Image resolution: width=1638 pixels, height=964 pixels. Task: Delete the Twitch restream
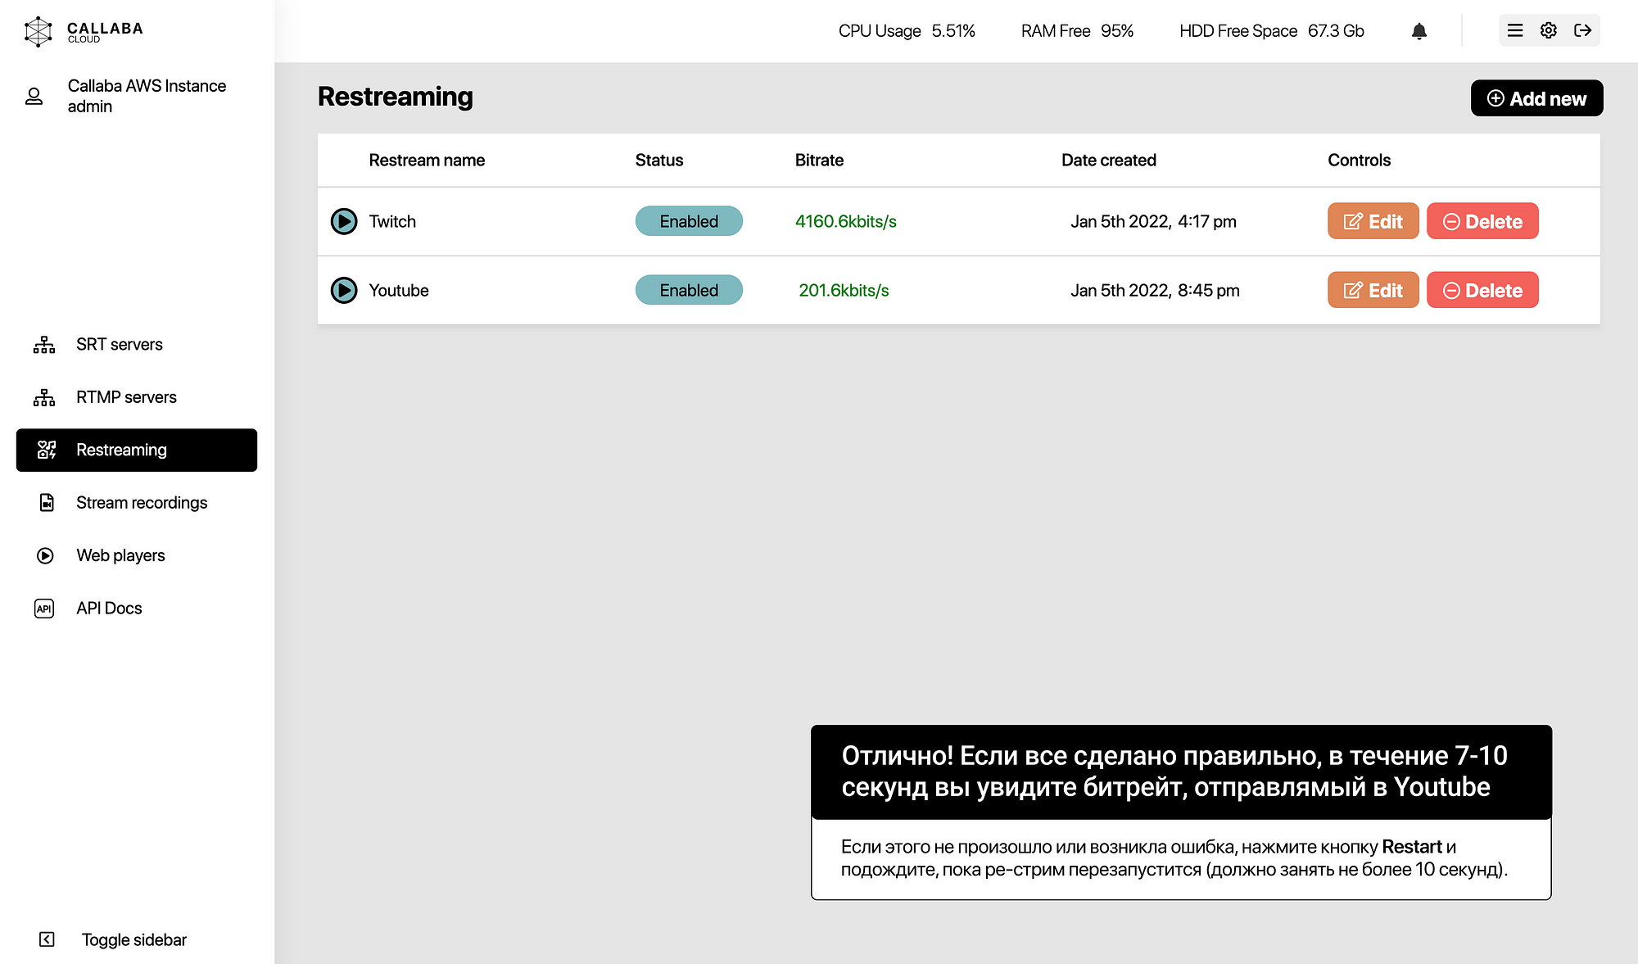point(1482,221)
